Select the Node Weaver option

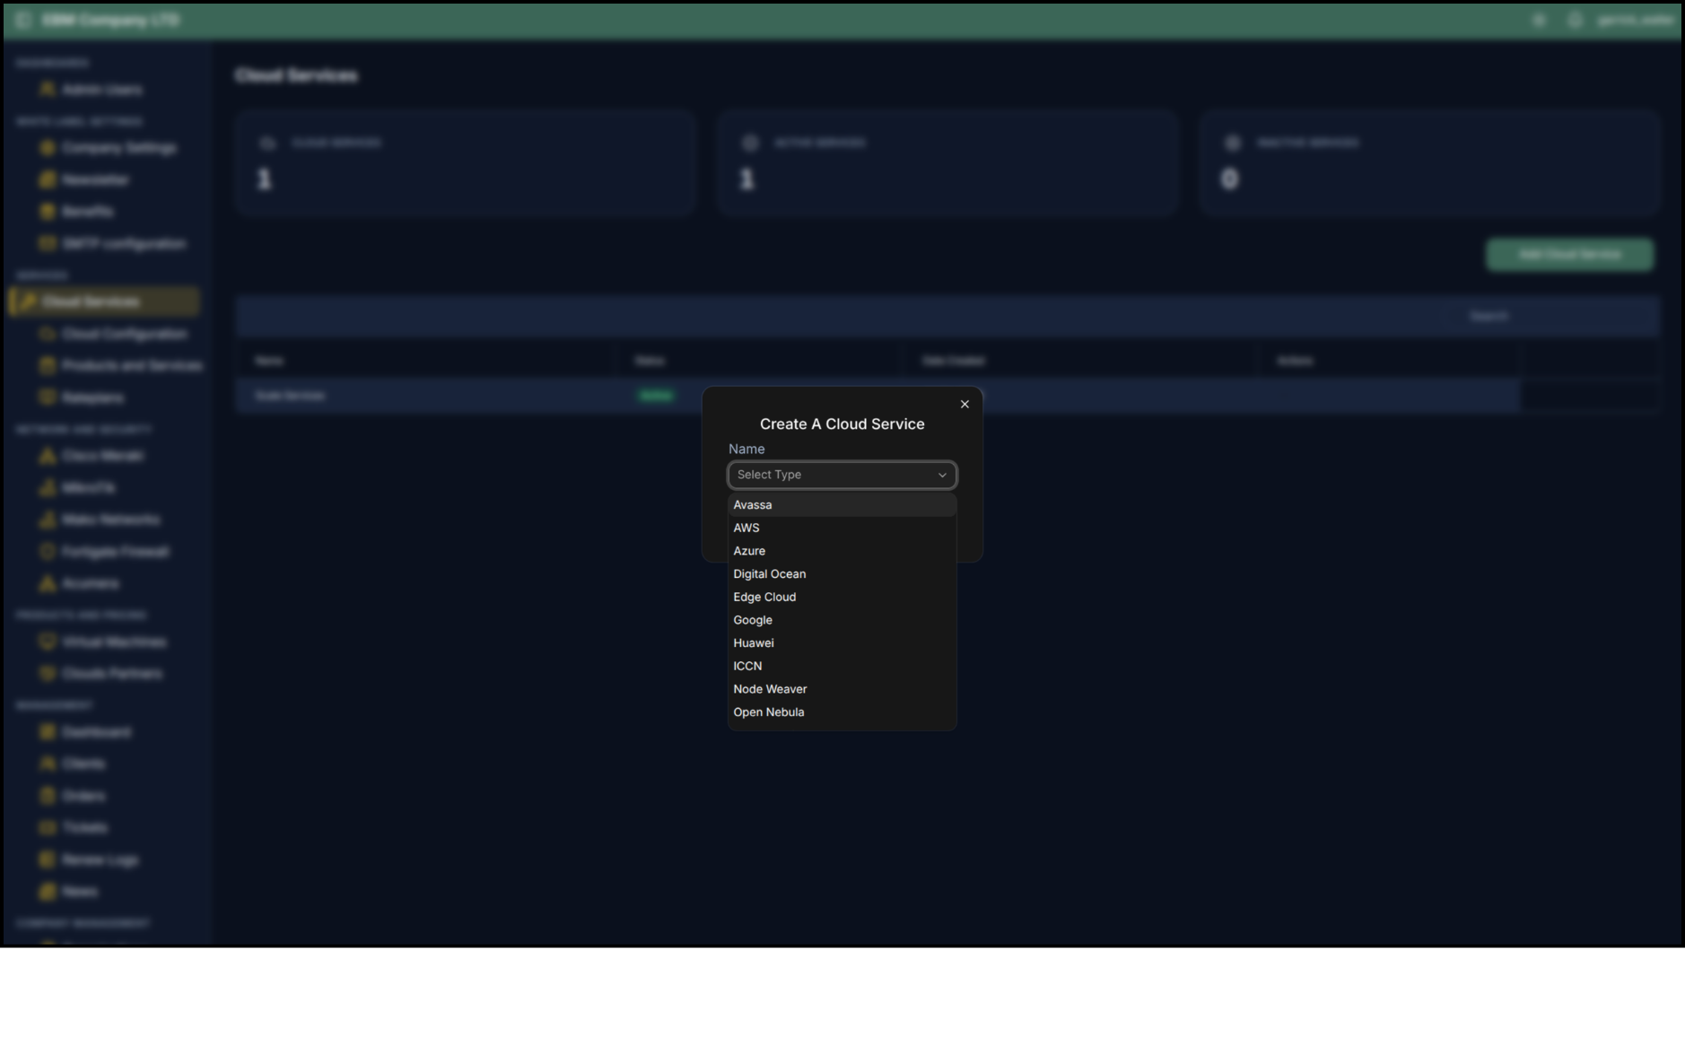(842, 689)
